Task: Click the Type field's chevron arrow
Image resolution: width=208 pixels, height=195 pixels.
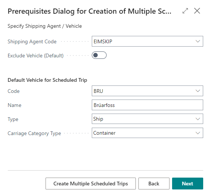Action: click(x=198, y=119)
